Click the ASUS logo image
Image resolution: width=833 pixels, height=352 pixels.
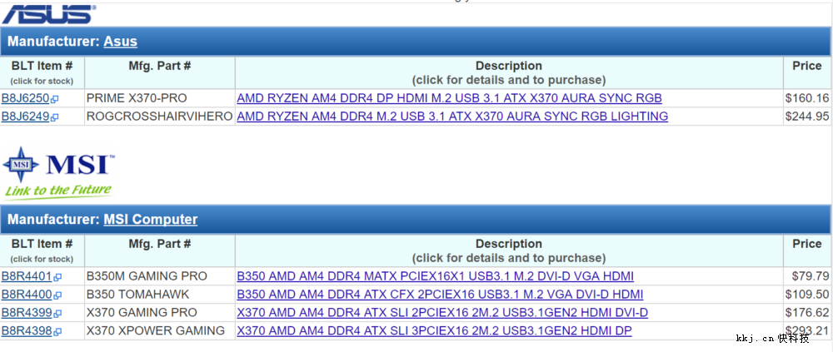pyautogui.click(x=47, y=13)
